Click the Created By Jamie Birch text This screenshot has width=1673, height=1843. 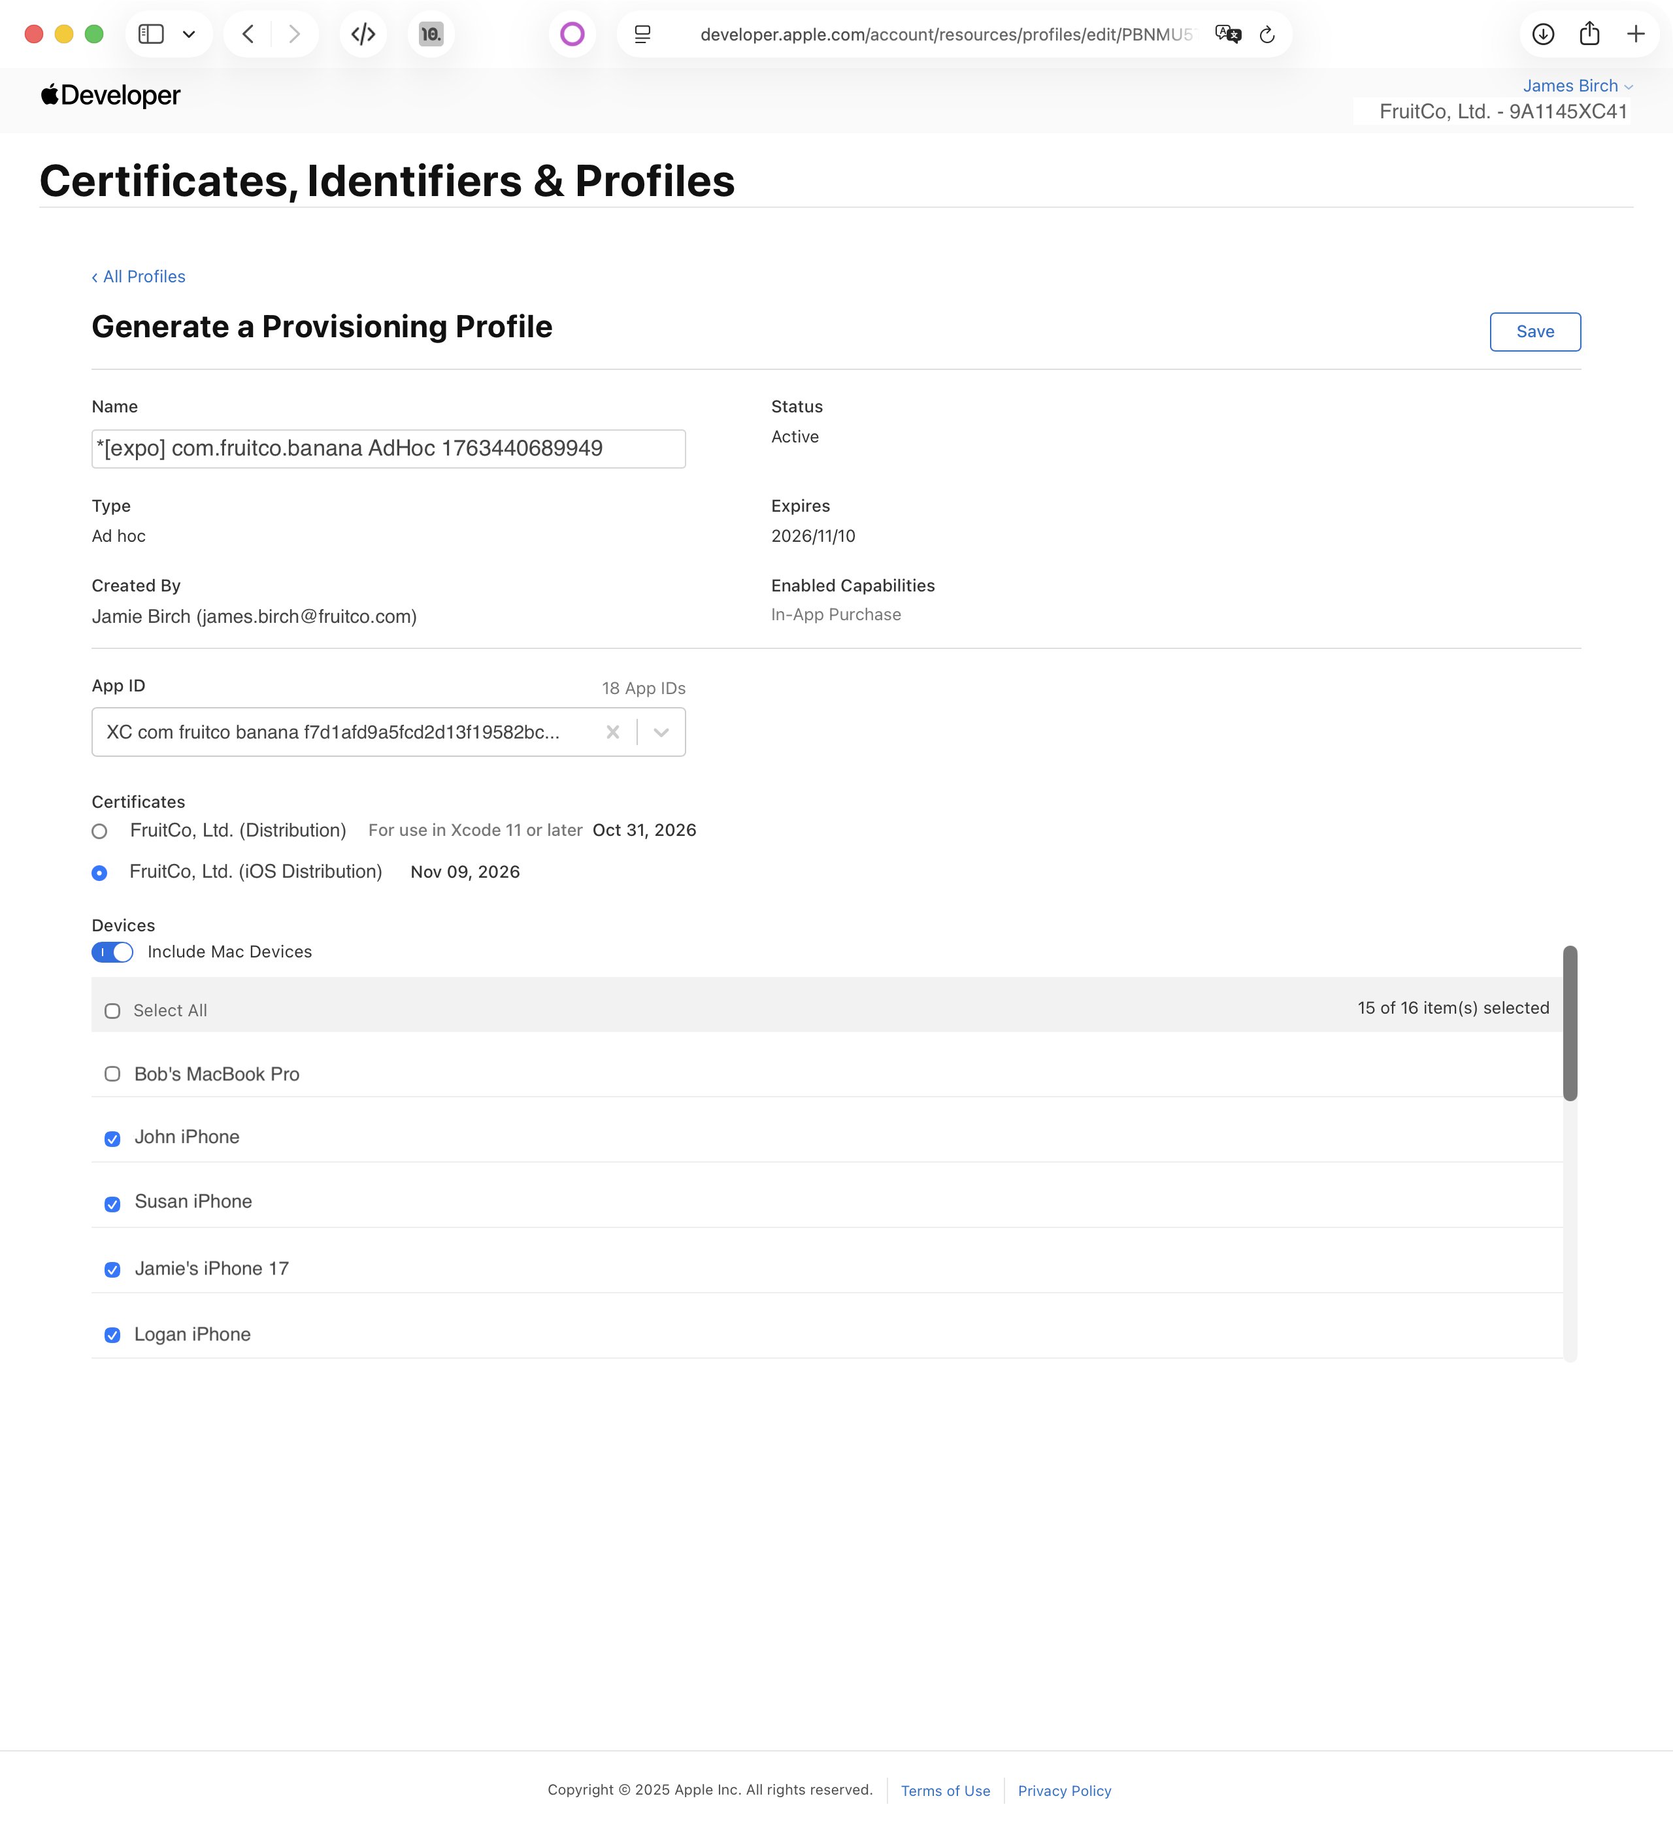[x=254, y=616]
